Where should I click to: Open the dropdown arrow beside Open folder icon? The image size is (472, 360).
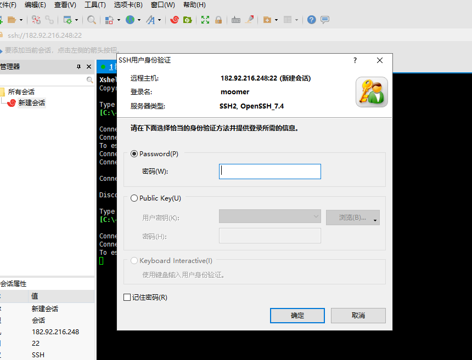point(21,20)
